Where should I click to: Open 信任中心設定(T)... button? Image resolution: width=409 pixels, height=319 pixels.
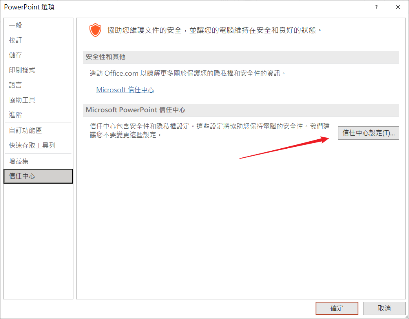point(368,133)
